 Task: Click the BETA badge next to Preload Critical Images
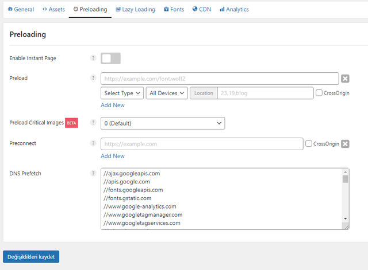71,123
